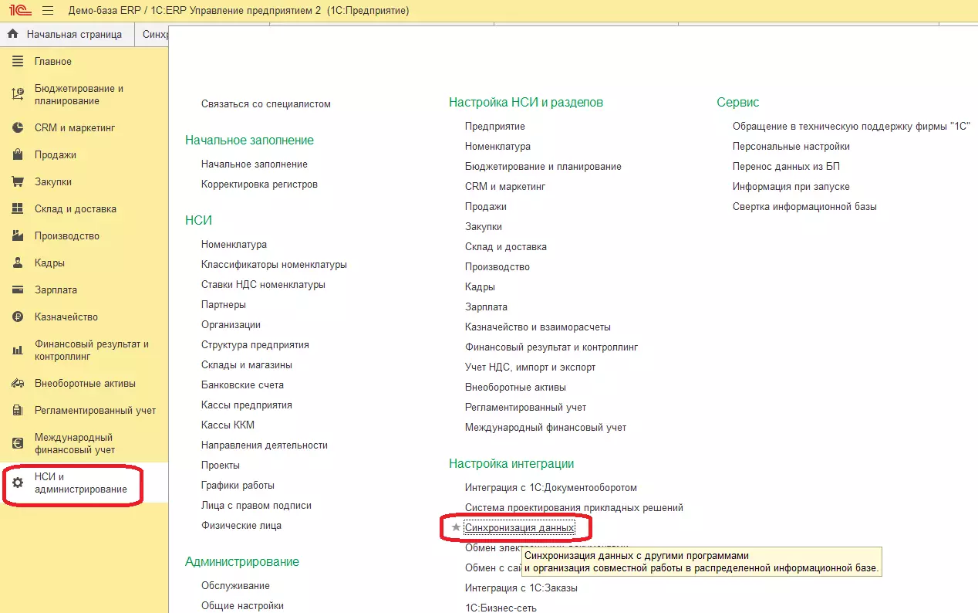This screenshot has width=978, height=613.
Task: Open the Продажи section in sidebar
Action: pos(56,155)
